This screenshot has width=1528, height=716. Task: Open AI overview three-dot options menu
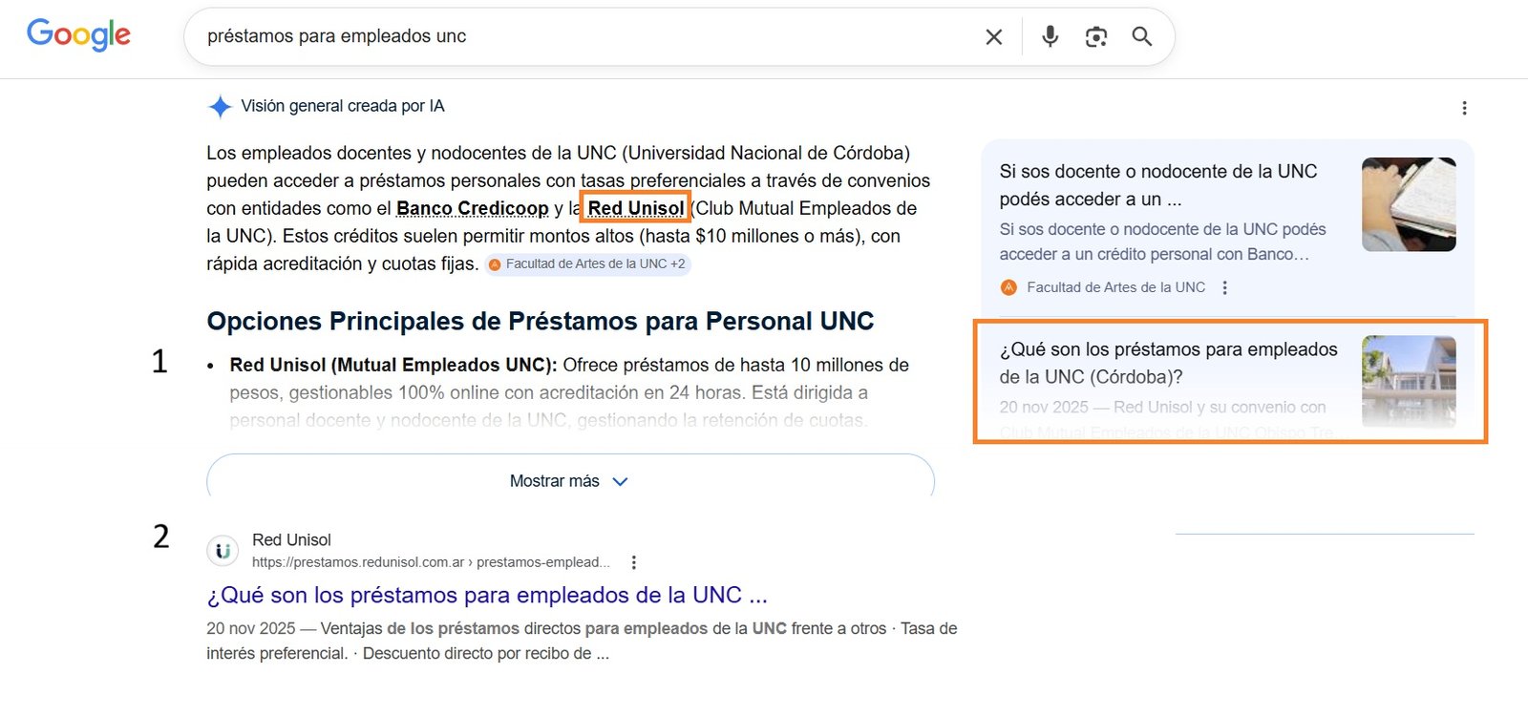1464,108
